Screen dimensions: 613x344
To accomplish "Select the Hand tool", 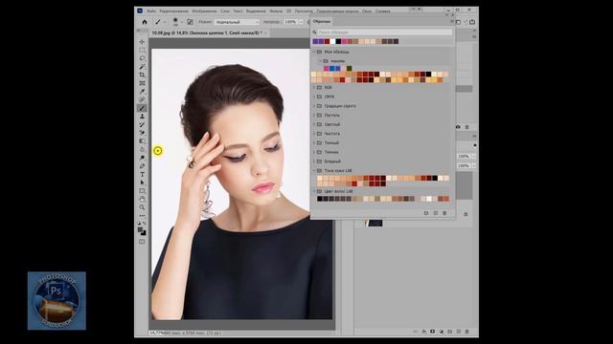I will (142, 200).
